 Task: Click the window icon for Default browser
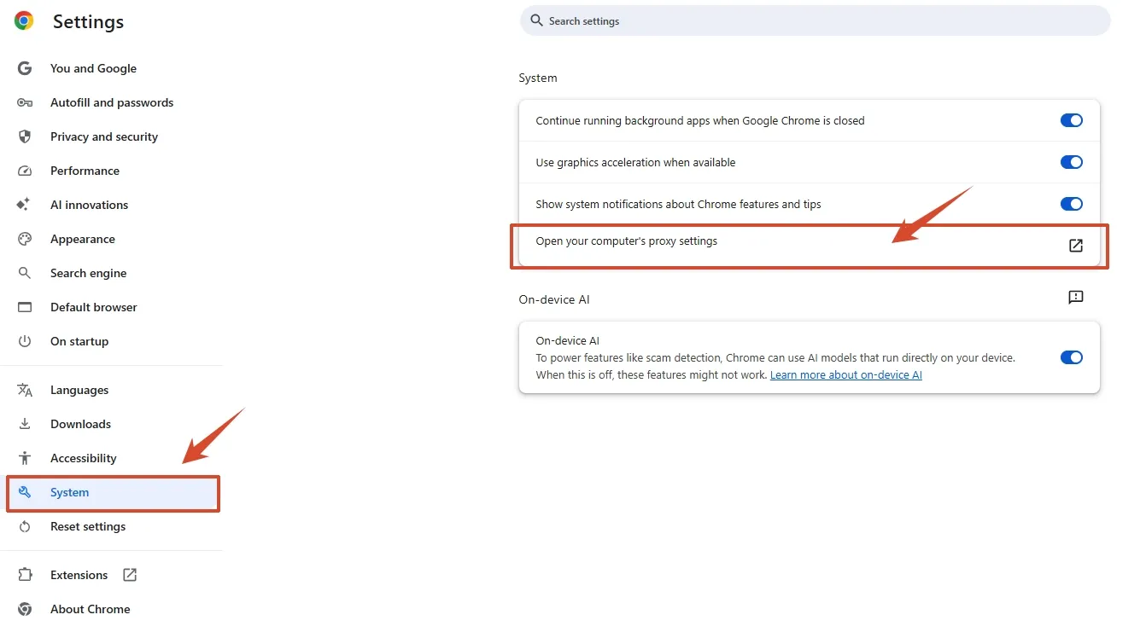coord(25,307)
